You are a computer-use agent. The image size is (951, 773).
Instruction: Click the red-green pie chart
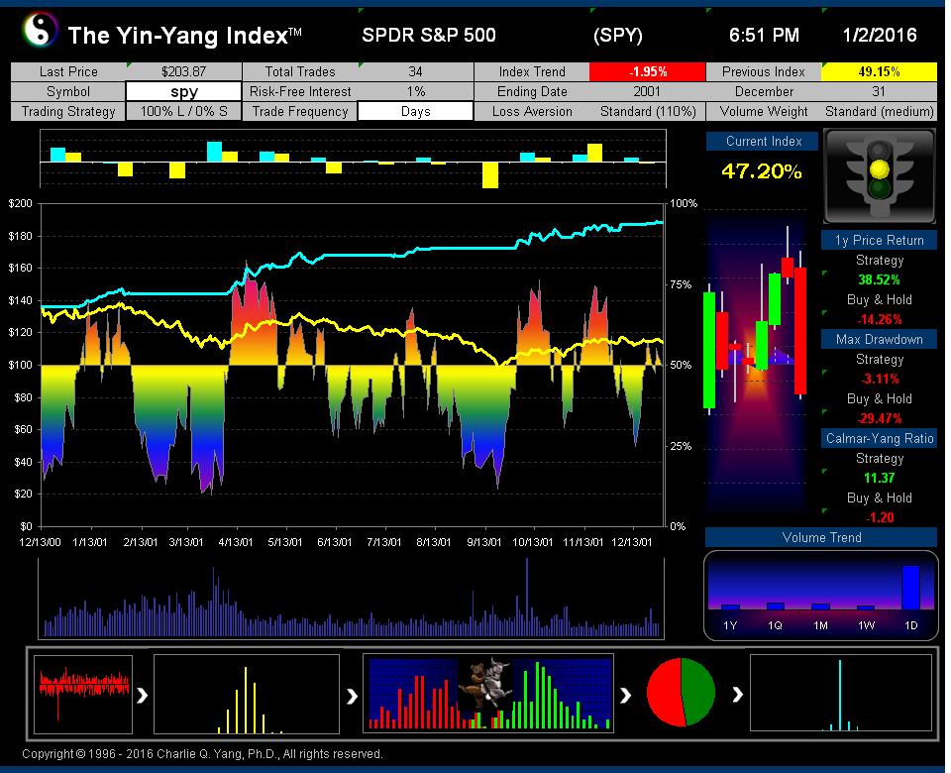click(682, 692)
